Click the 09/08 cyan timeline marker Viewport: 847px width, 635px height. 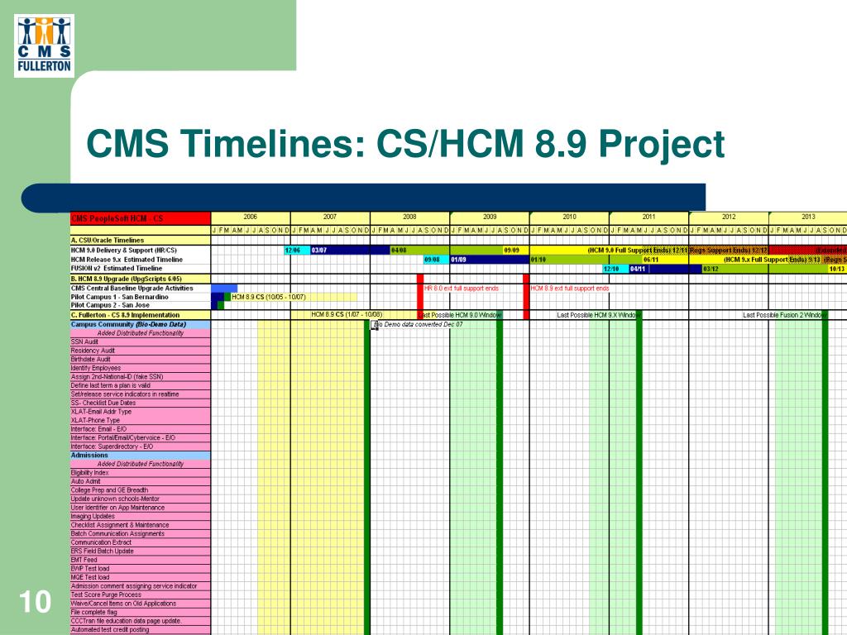437,260
